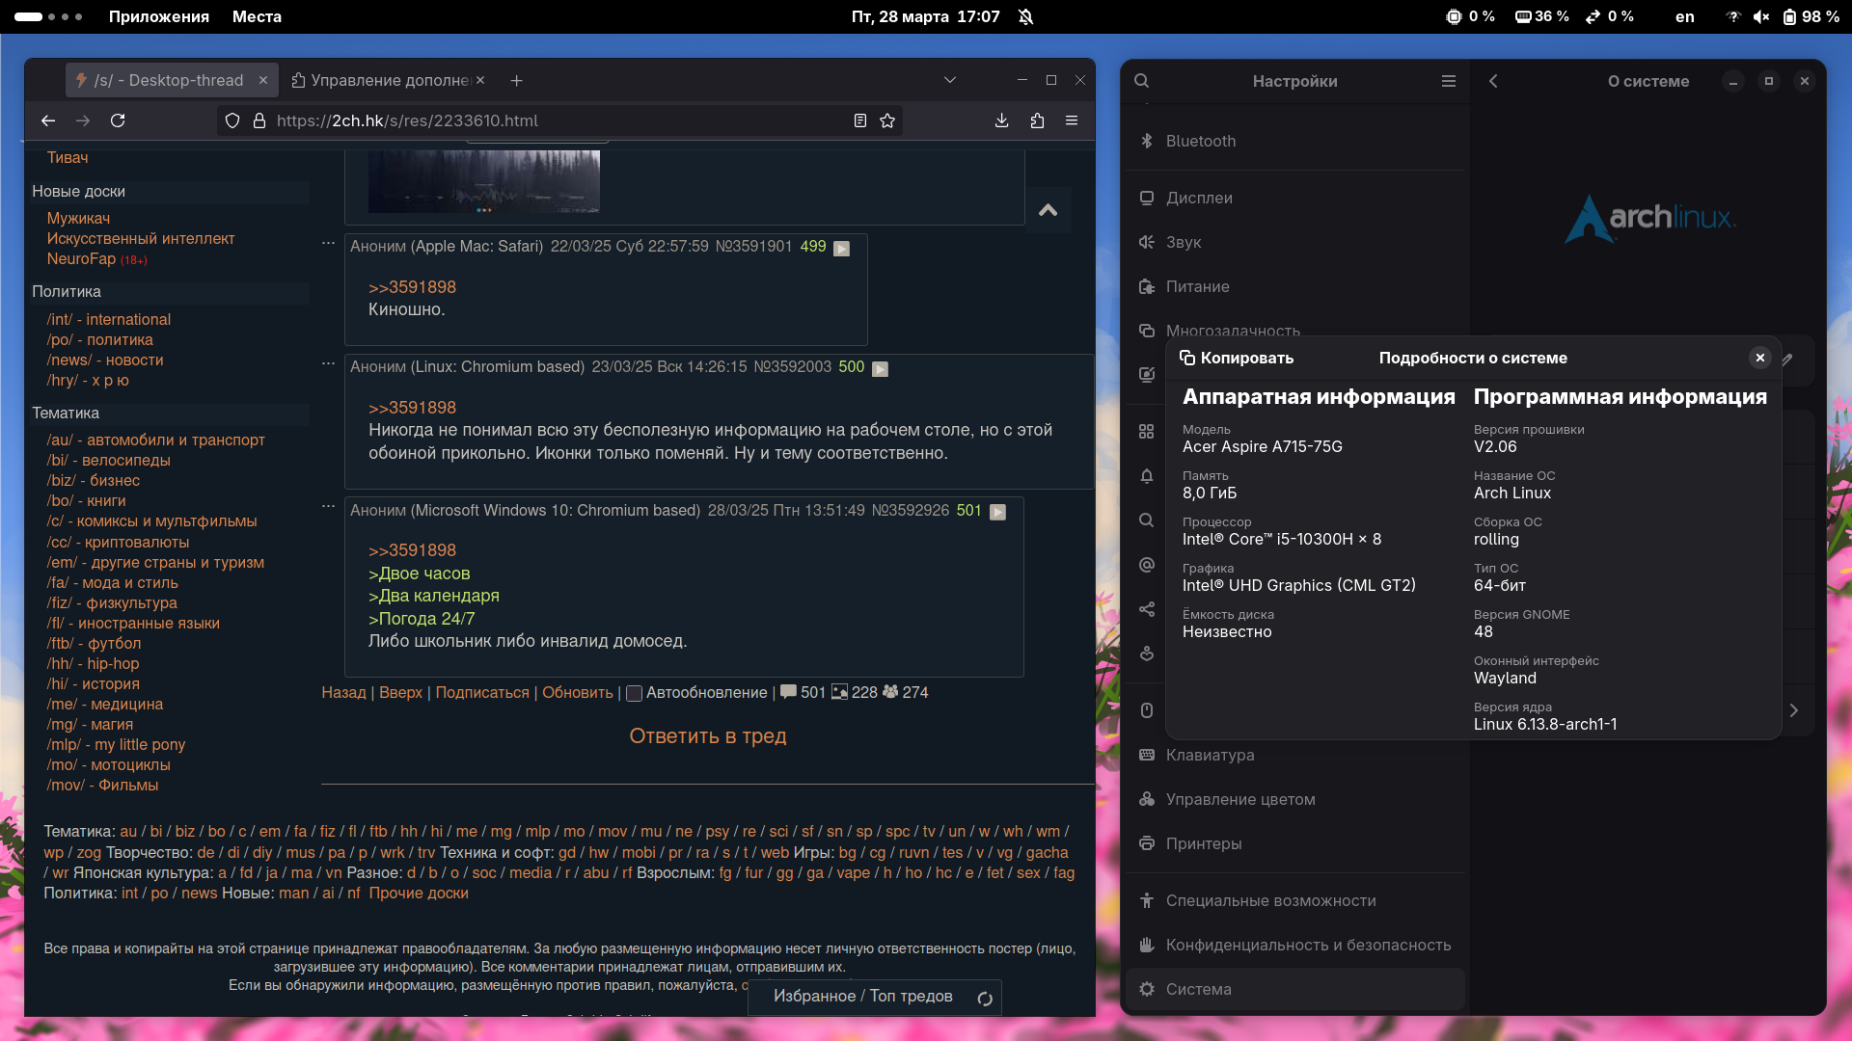Open the attached image thumbnail in the thread

(483, 181)
